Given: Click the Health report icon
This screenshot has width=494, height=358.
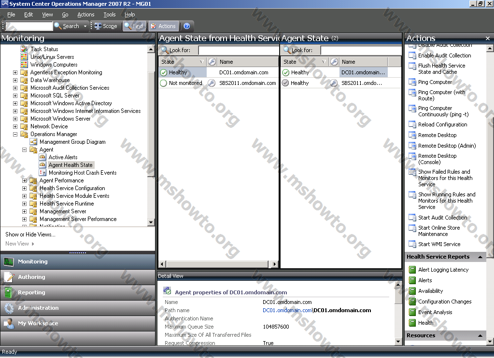Looking at the screenshot, I should click(412, 323).
